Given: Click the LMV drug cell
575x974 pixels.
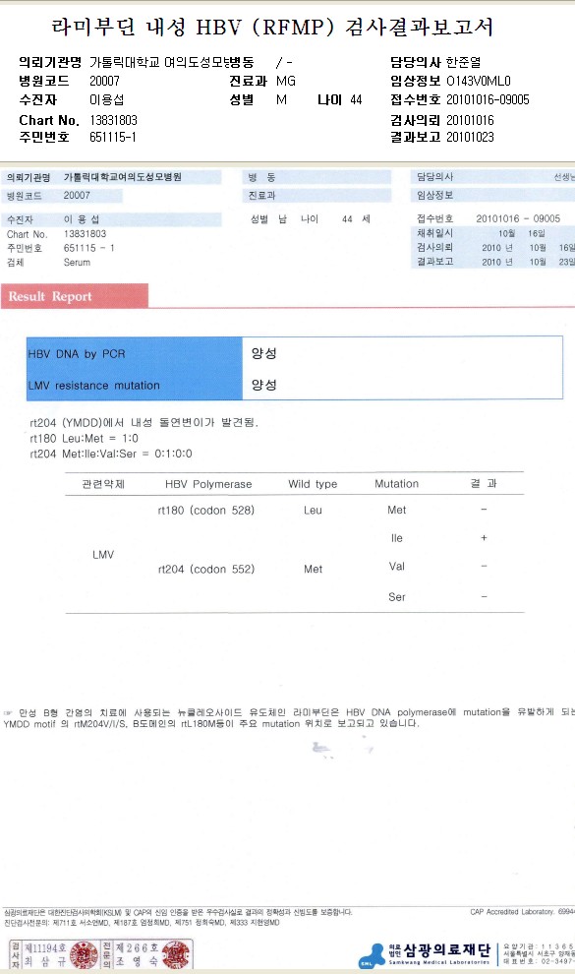Looking at the screenshot, I should [x=103, y=554].
